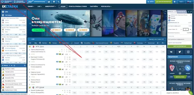
Task: Expand markets for Тереза Мартинцова match
Action: [70, 54]
